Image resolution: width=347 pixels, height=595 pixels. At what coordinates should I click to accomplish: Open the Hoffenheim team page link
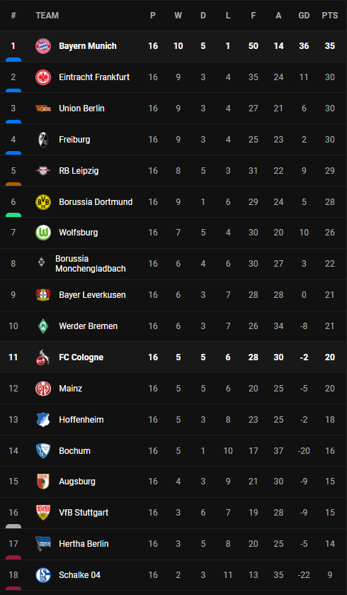click(81, 420)
